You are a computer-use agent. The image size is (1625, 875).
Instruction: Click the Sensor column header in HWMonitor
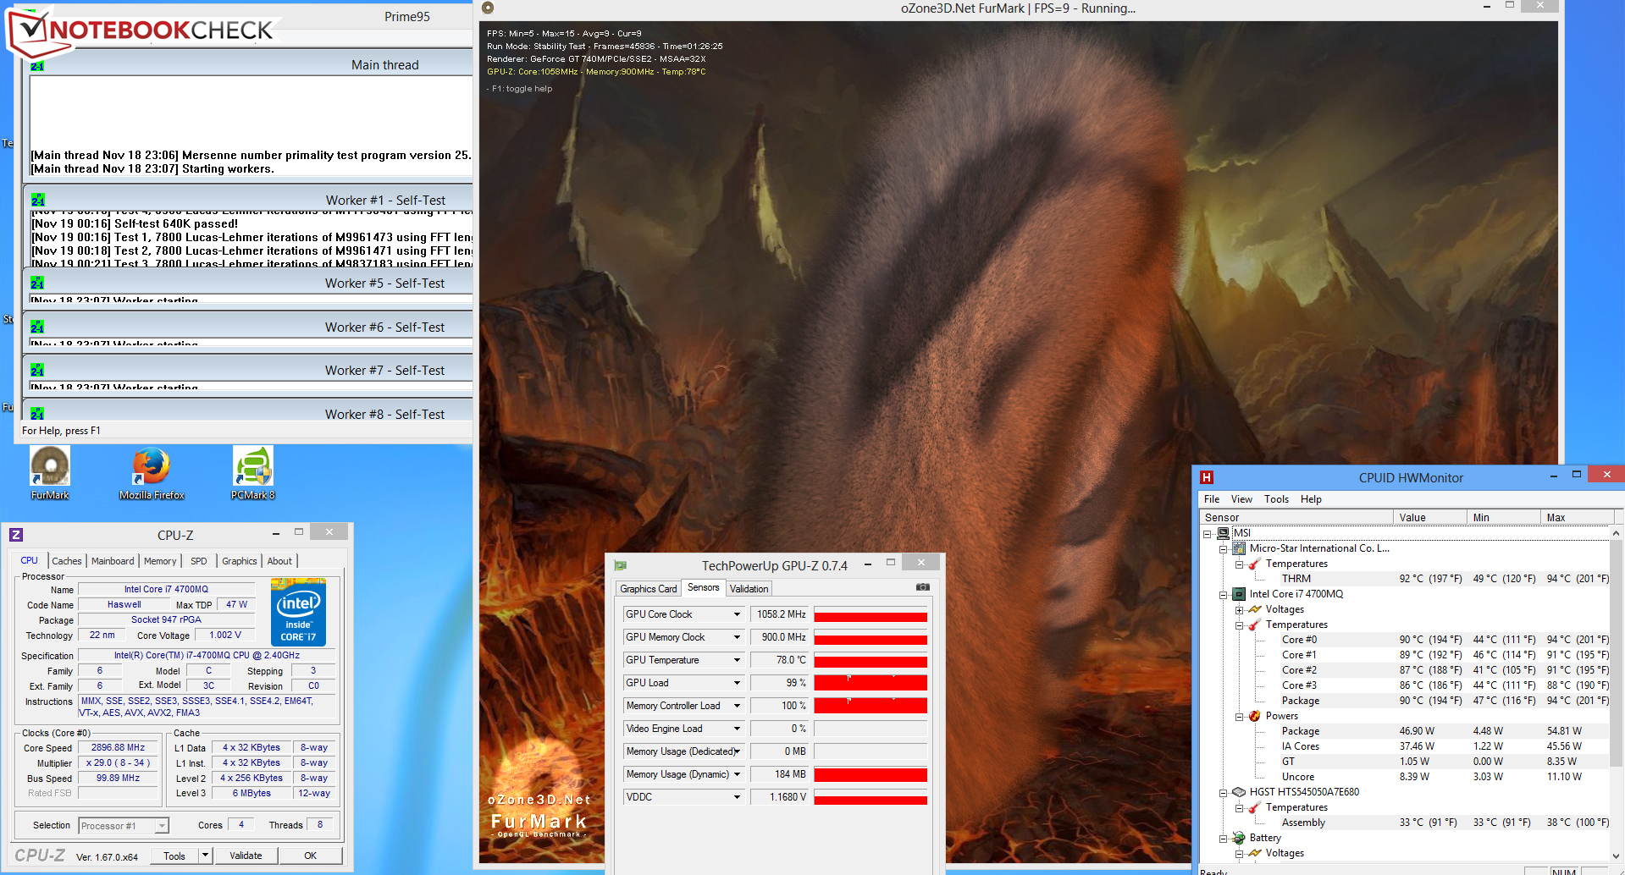click(1296, 517)
